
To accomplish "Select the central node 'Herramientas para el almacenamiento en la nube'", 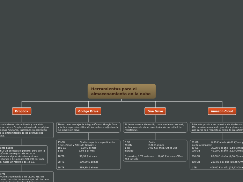I will tap(121, 91).
